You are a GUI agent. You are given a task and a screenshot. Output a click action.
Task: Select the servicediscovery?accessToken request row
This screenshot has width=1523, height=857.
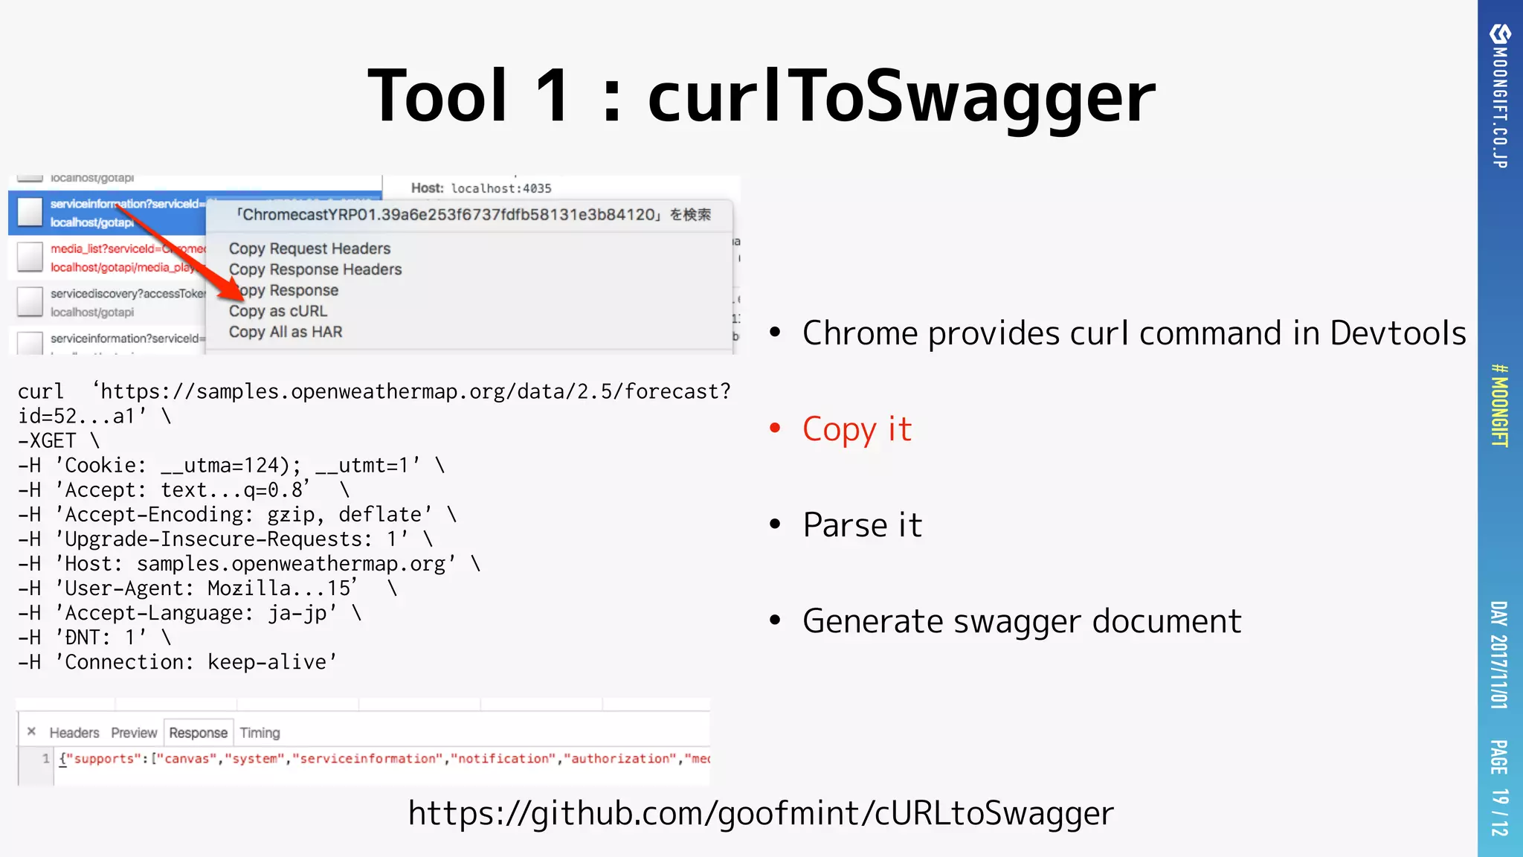(108, 302)
